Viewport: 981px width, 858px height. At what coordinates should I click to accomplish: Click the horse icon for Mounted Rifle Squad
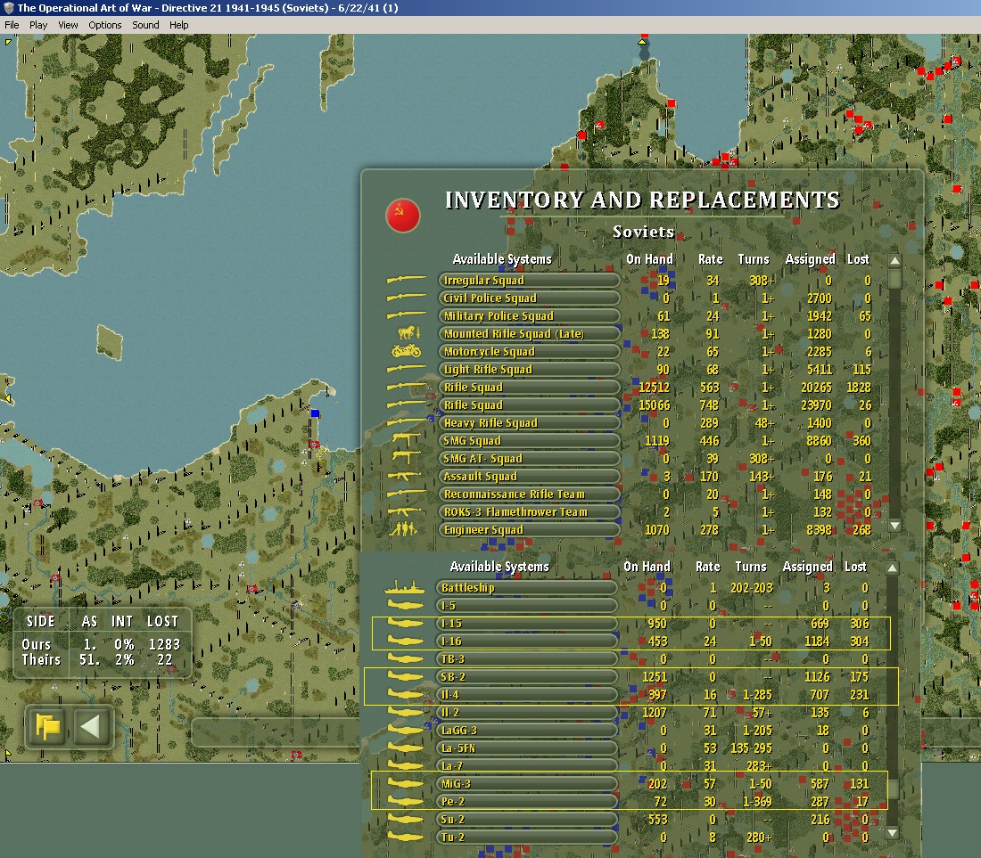(x=408, y=333)
